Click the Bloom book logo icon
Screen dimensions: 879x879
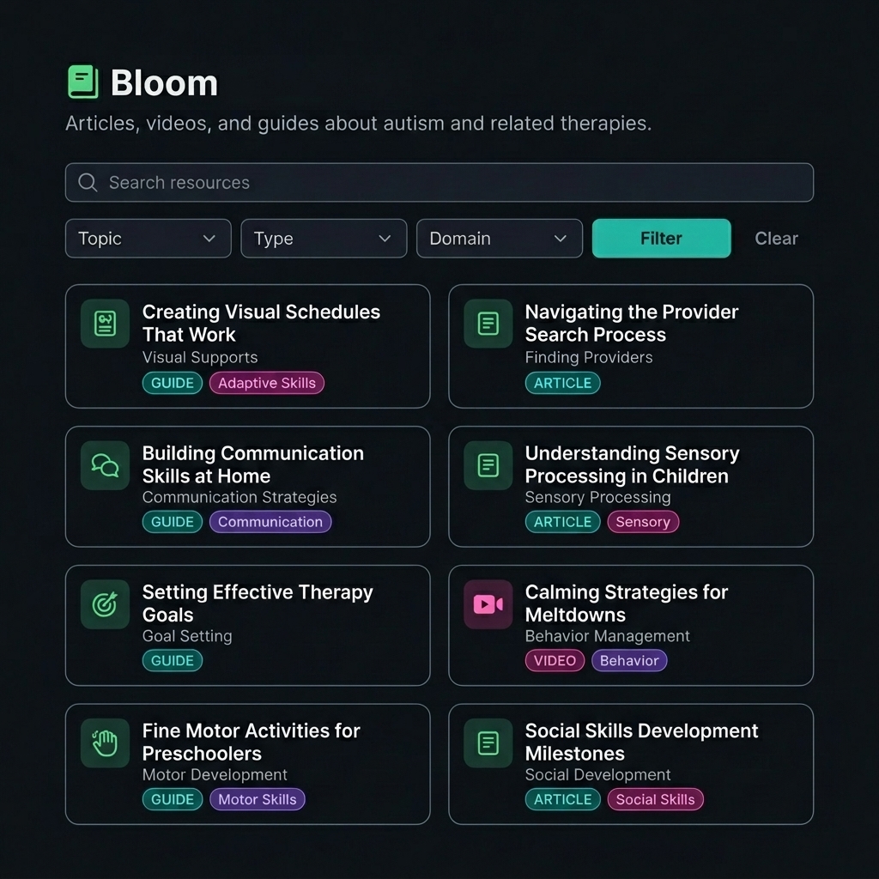(x=83, y=82)
